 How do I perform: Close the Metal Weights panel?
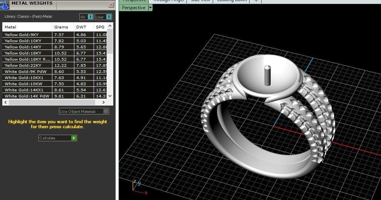point(111,5)
